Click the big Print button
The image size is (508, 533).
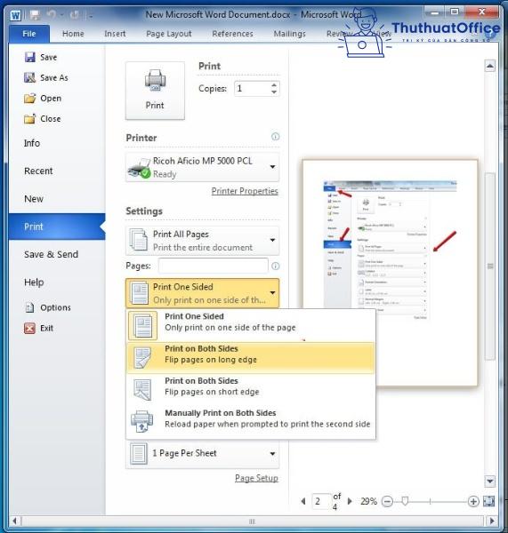(155, 91)
